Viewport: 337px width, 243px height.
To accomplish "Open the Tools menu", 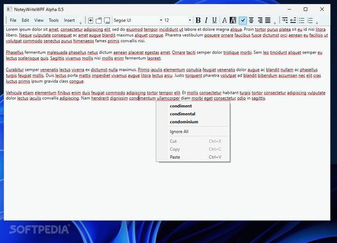I will coord(53,20).
